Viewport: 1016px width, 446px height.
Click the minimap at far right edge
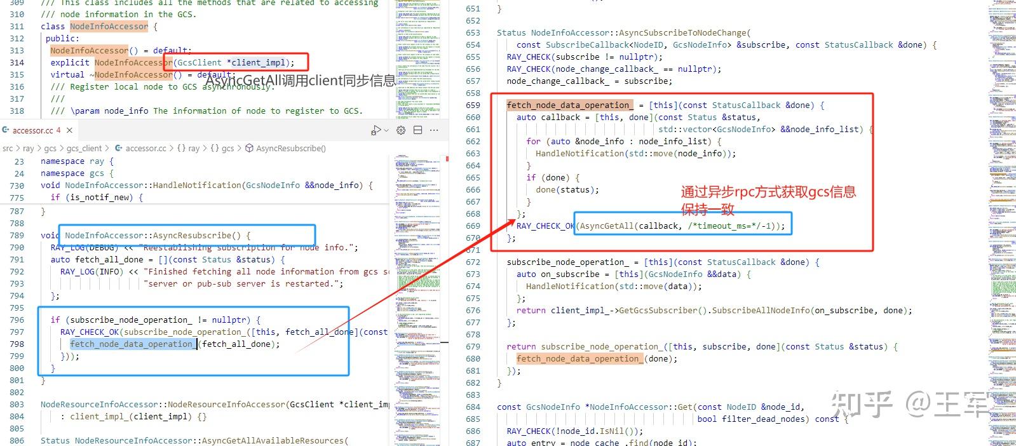tap(1002, 222)
